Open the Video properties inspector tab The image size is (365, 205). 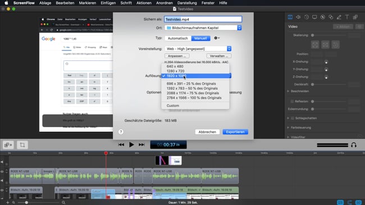tap(290, 17)
